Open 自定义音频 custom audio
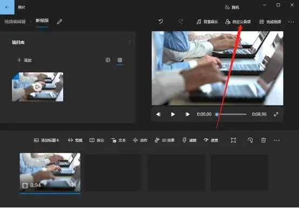 coord(238,22)
